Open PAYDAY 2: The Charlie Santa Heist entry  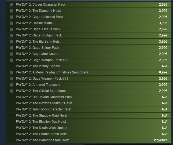coord(42,134)
